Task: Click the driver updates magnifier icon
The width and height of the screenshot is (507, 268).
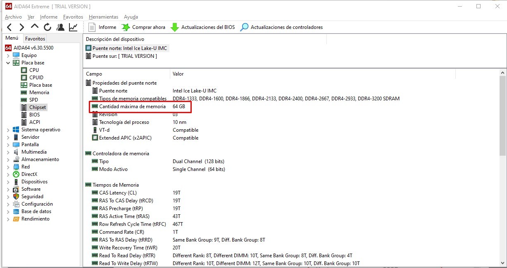Action: [244, 27]
